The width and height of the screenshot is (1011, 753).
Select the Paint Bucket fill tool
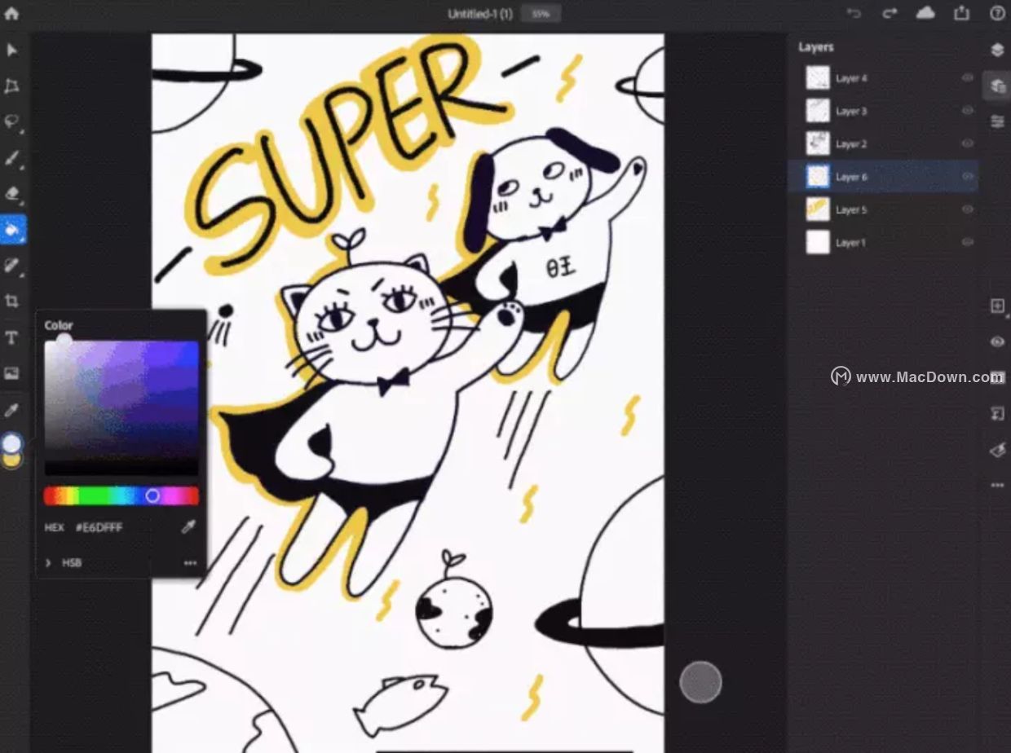(12, 230)
